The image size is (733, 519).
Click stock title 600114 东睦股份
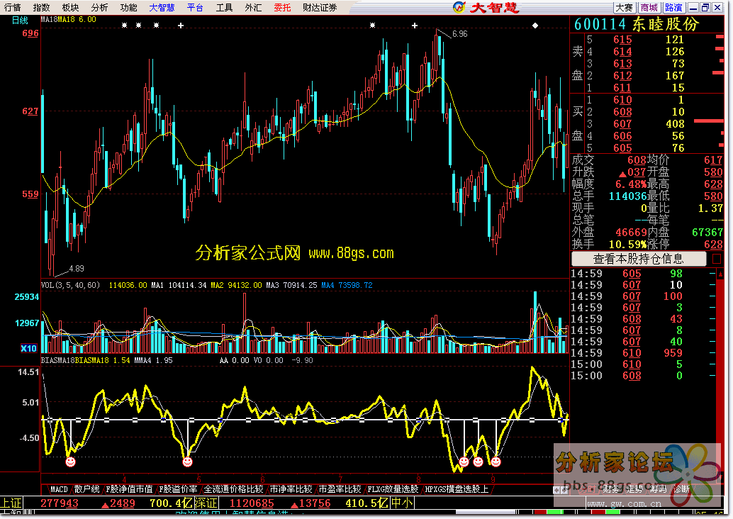pos(637,24)
